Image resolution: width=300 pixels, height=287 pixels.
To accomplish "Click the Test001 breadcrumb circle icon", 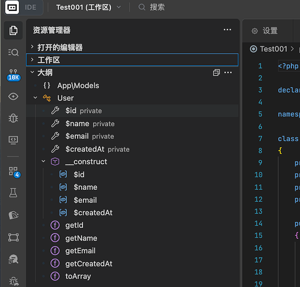I will [253, 49].
